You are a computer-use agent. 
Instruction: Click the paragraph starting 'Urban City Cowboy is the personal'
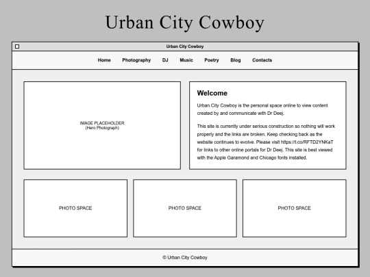pyautogui.click(x=262, y=109)
